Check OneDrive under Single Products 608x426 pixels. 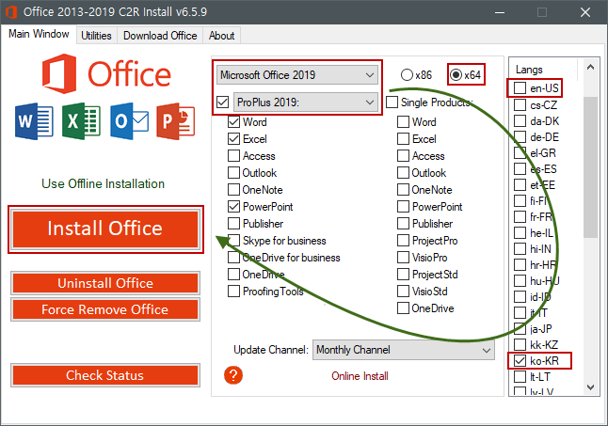pyautogui.click(x=403, y=308)
